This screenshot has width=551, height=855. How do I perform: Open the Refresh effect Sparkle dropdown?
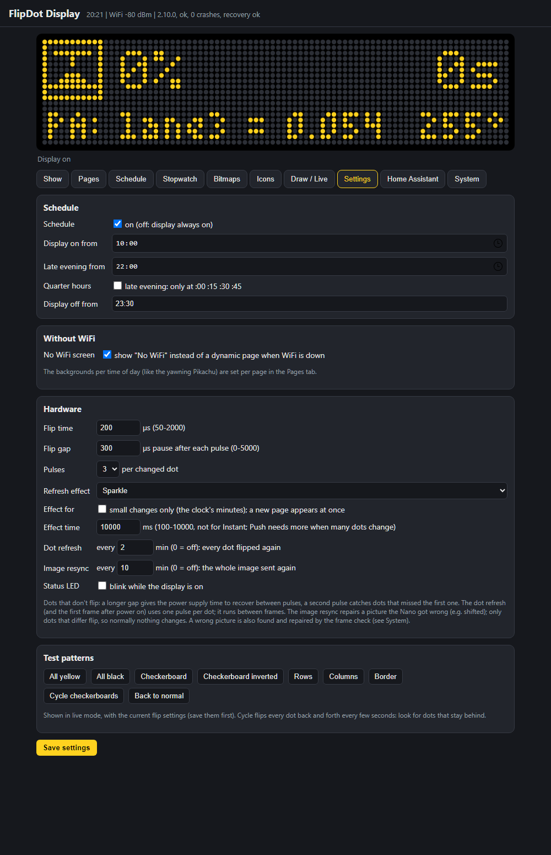301,490
